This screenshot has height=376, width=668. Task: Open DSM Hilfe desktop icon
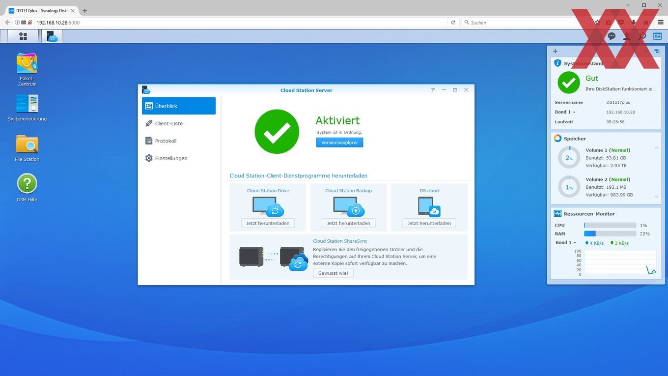pyautogui.click(x=27, y=188)
